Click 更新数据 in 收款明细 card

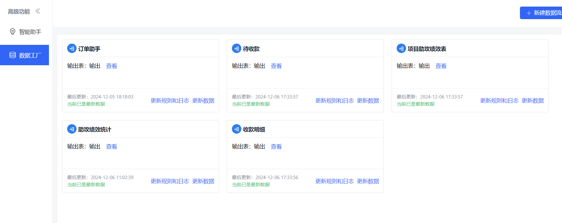(368, 181)
